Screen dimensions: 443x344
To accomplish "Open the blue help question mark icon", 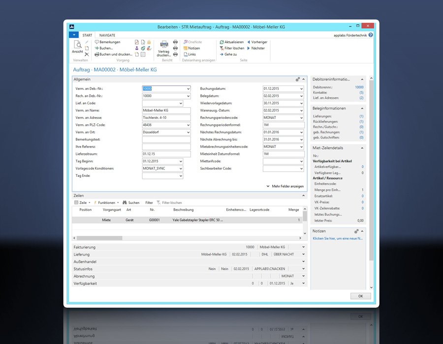I will click(371, 35).
